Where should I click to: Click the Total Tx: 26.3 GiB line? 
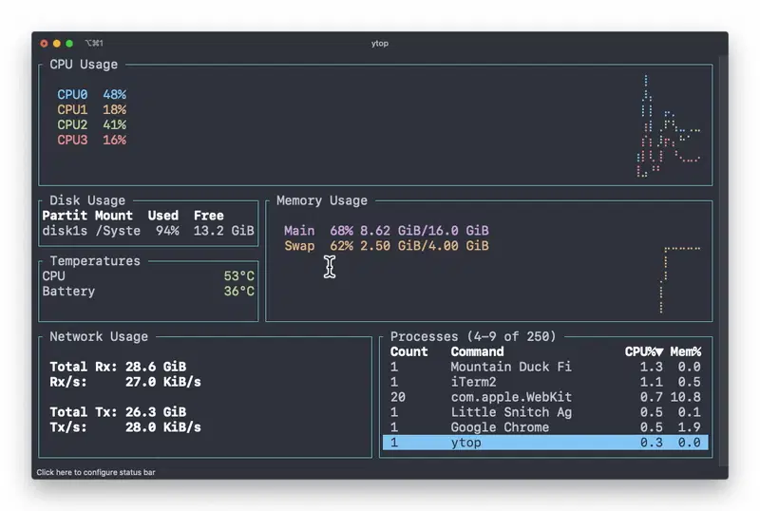point(118,412)
